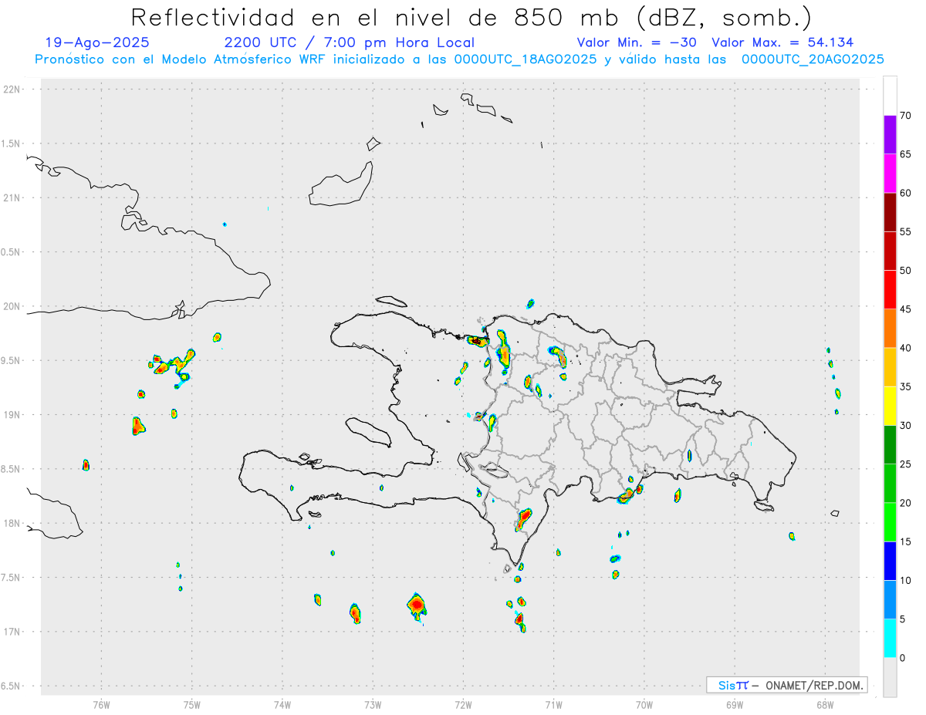The height and width of the screenshot is (715, 926).
Task: Click the '5' color bar label
Action: click(903, 619)
